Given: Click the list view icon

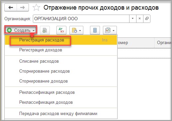Looking at the screenshot, I should 95,30.
